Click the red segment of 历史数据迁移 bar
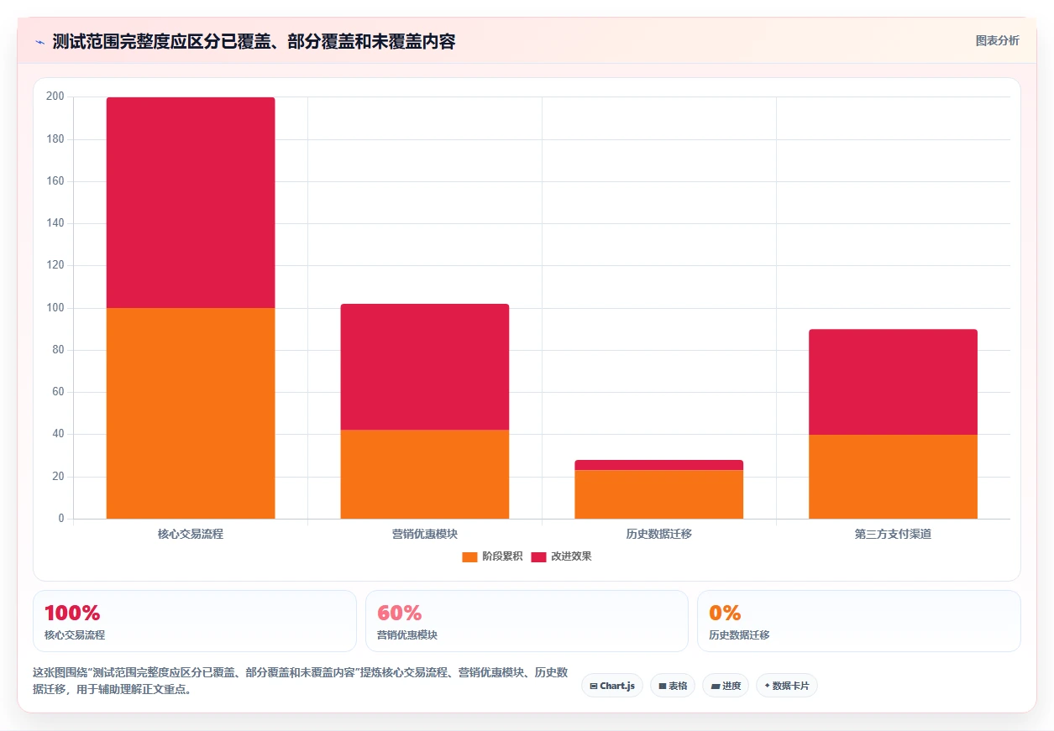The width and height of the screenshot is (1054, 731). tap(659, 465)
